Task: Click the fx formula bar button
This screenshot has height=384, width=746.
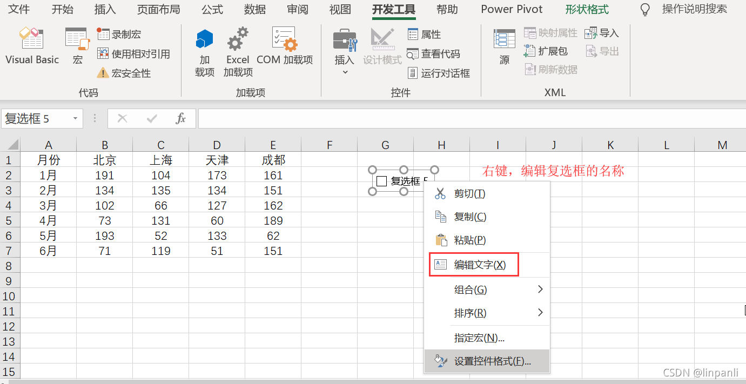Action: click(182, 118)
